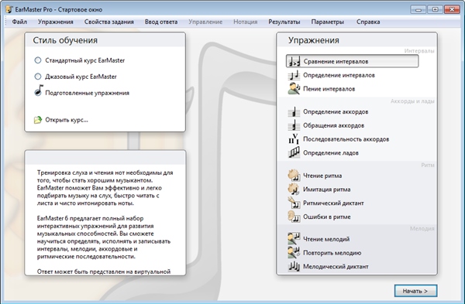Click the Обращения аккордов icon

coord(294,125)
